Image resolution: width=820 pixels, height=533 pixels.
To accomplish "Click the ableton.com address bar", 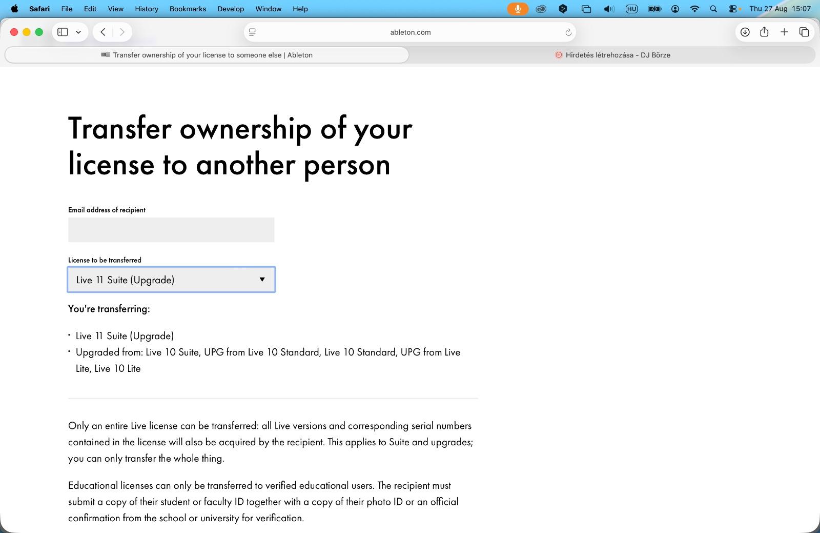I will (x=410, y=32).
